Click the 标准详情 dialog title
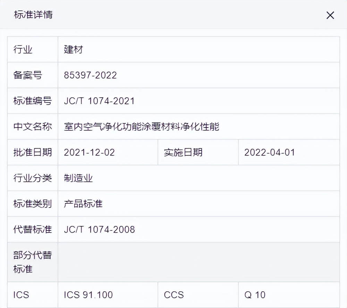Viewport: 347px width, 308px height. click(33, 15)
